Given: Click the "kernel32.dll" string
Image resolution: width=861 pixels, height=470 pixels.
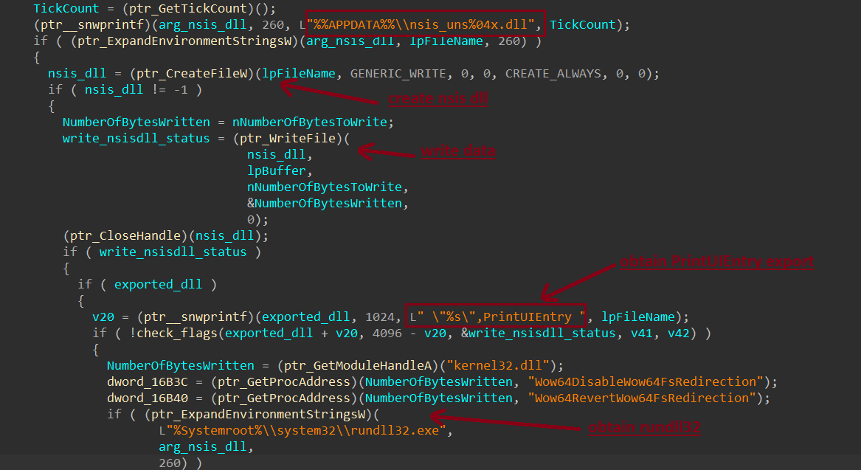Looking at the screenshot, I should (497, 366).
